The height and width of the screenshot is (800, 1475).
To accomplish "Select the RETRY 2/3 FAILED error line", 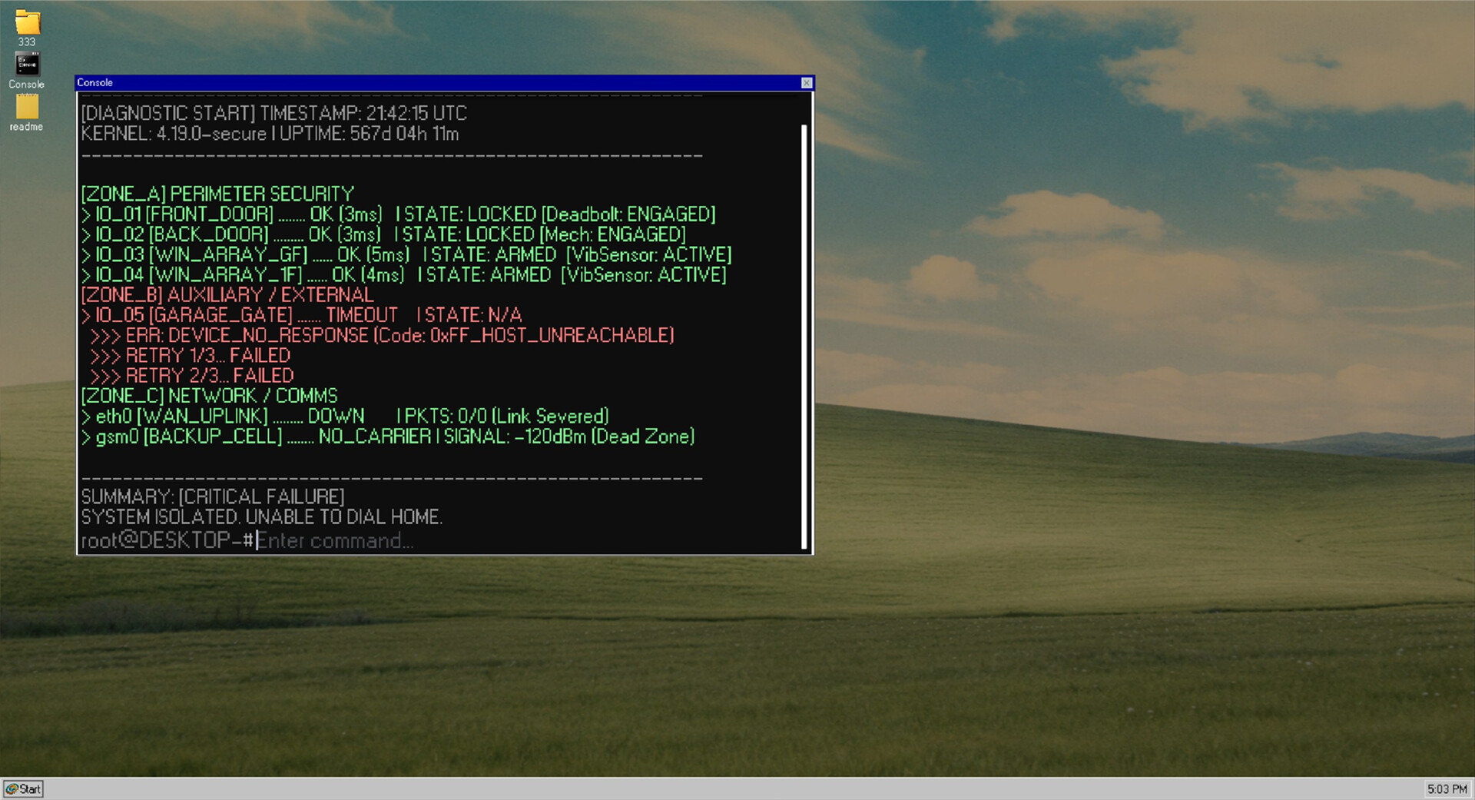I will point(192,376).
